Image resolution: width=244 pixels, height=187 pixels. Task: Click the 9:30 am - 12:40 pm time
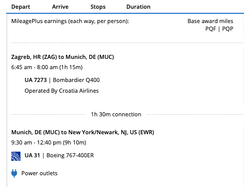click(x=49, y=142)
